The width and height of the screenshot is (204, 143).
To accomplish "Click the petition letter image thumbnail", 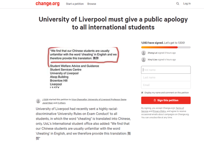I will 83,67.
